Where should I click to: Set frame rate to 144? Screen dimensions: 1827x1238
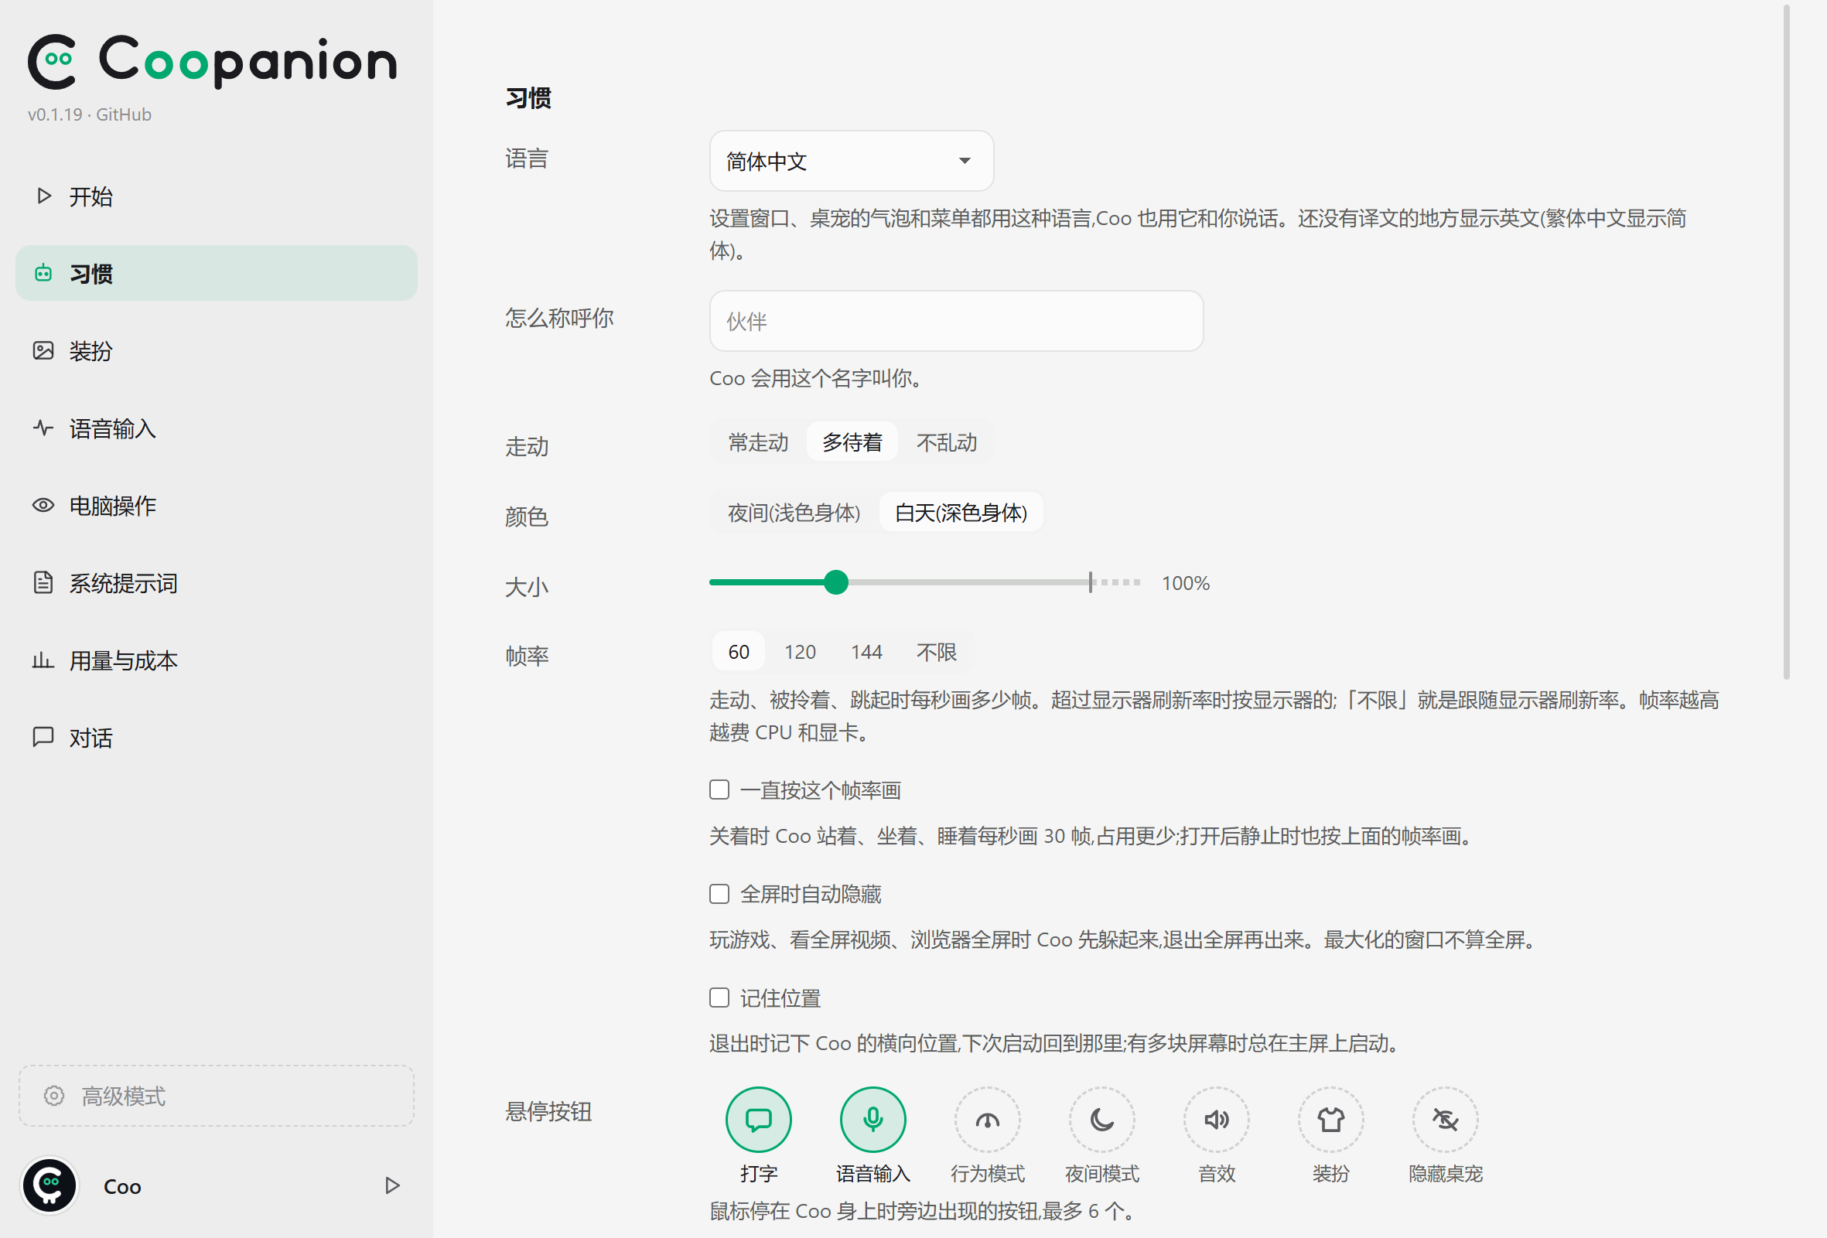point(866,652)
